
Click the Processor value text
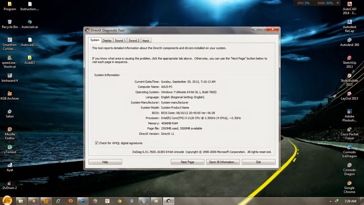(201, 118)
